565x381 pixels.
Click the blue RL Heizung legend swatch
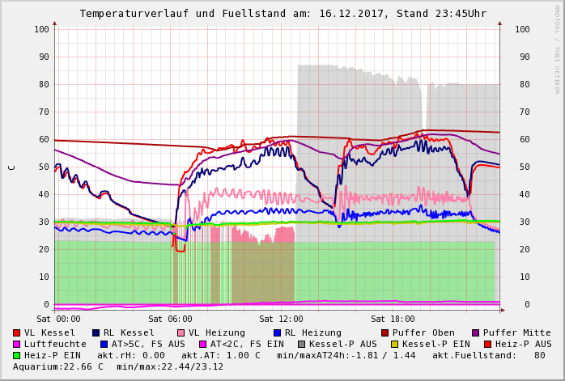(277, 332)
